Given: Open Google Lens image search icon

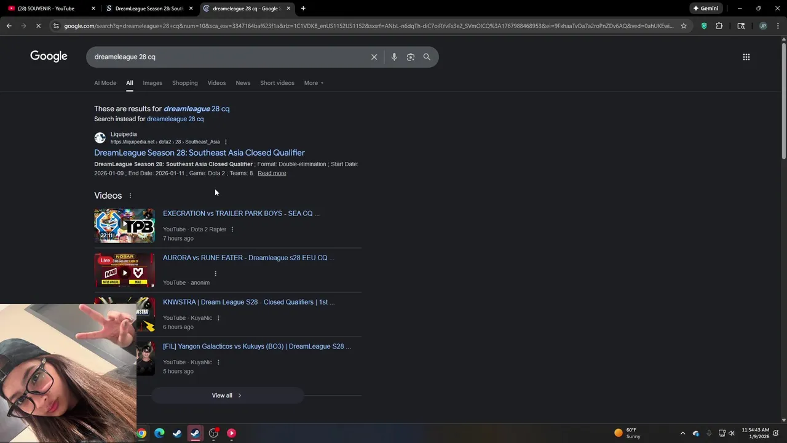Looking at the screenshot, I should (410, 57).
